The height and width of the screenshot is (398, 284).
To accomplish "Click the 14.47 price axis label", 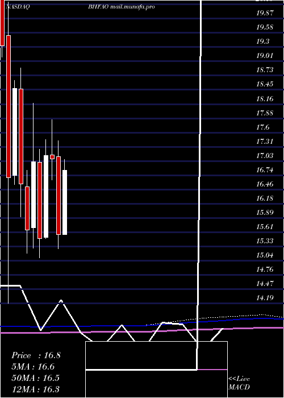I will click(265, 284).
